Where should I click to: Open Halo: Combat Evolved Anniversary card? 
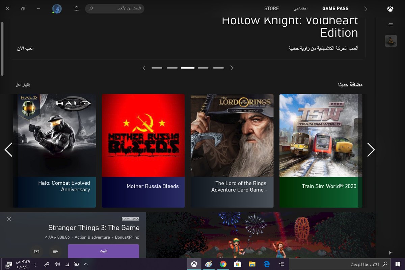[x=54, y=151]
